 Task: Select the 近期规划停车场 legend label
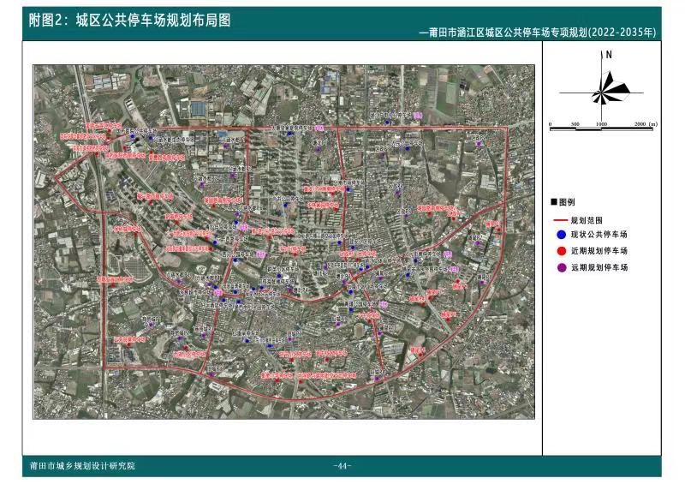pyautogui.click(x=599, y=251)
